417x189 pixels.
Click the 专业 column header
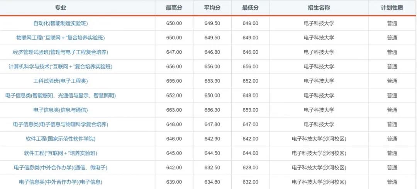tap(61, 8)
